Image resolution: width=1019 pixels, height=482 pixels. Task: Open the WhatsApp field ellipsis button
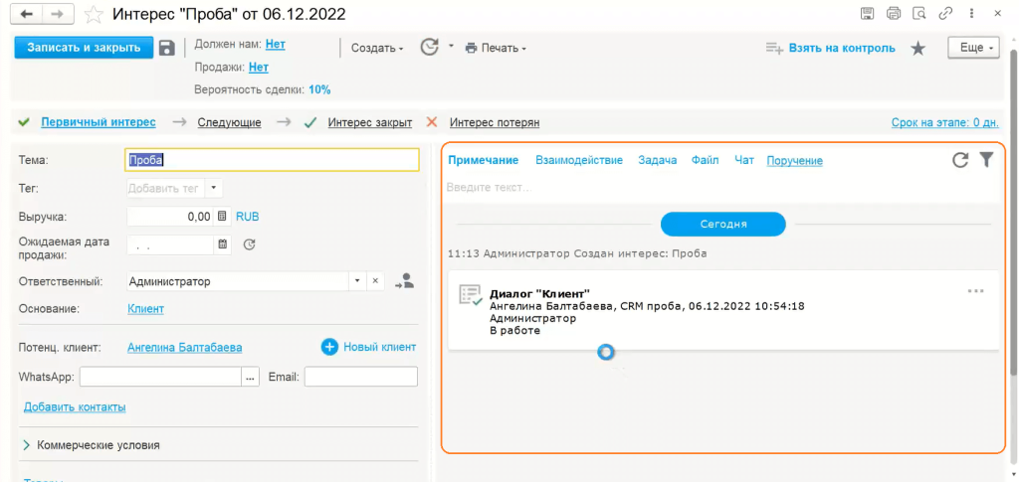[x=250, y=377]
